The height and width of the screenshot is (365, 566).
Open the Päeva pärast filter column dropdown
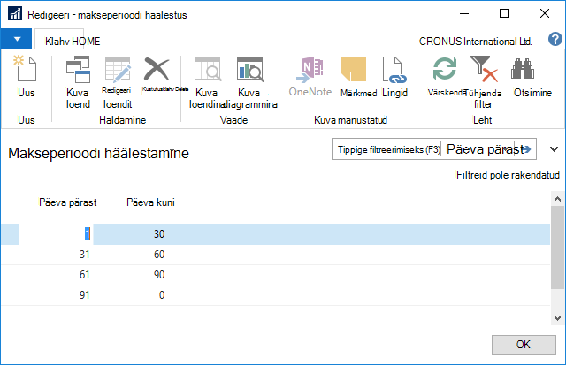pos(479,149)
